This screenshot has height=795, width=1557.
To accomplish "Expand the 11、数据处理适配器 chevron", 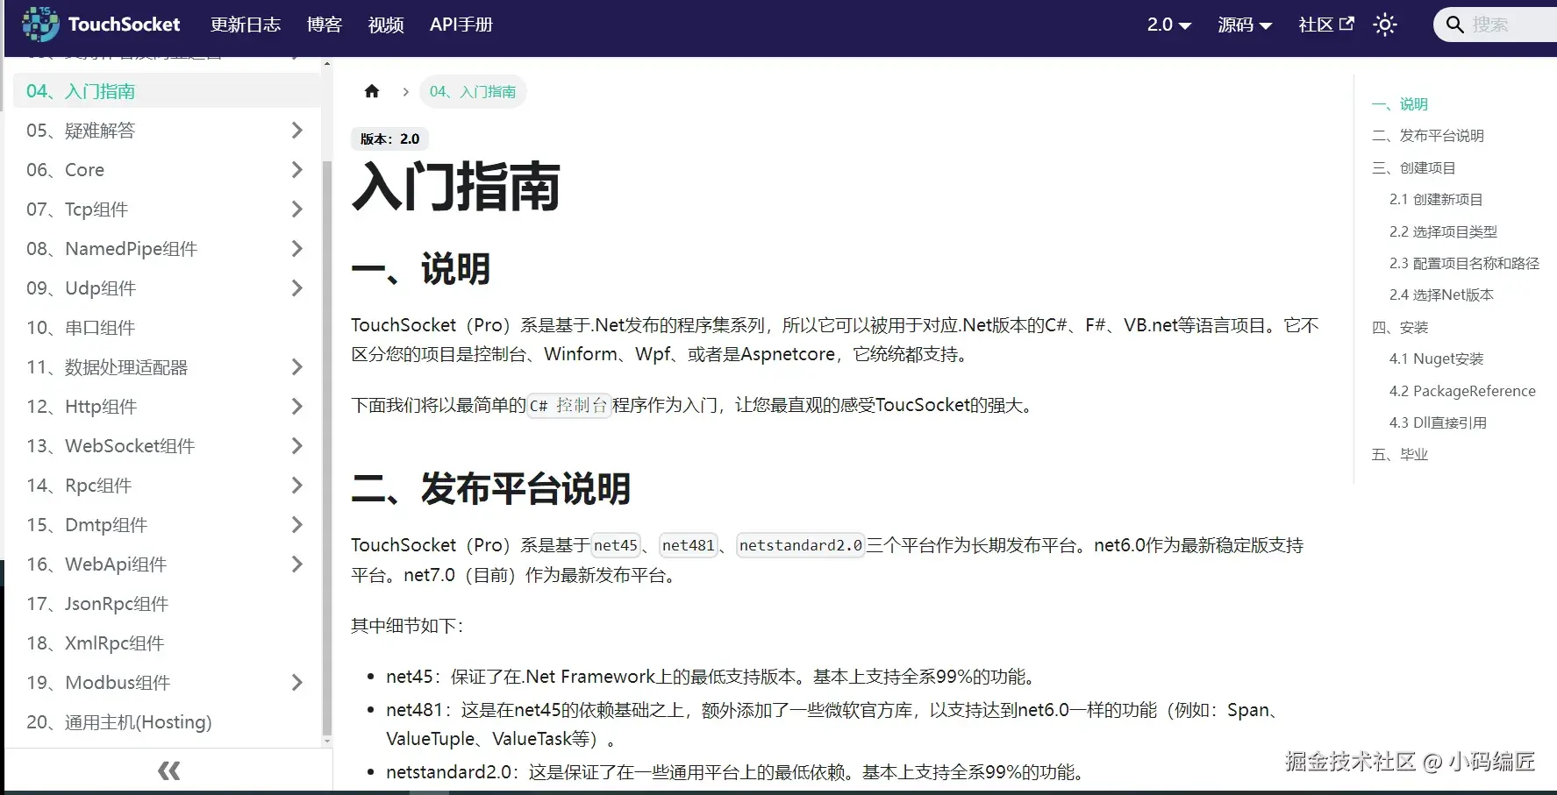I will (296, 367).
